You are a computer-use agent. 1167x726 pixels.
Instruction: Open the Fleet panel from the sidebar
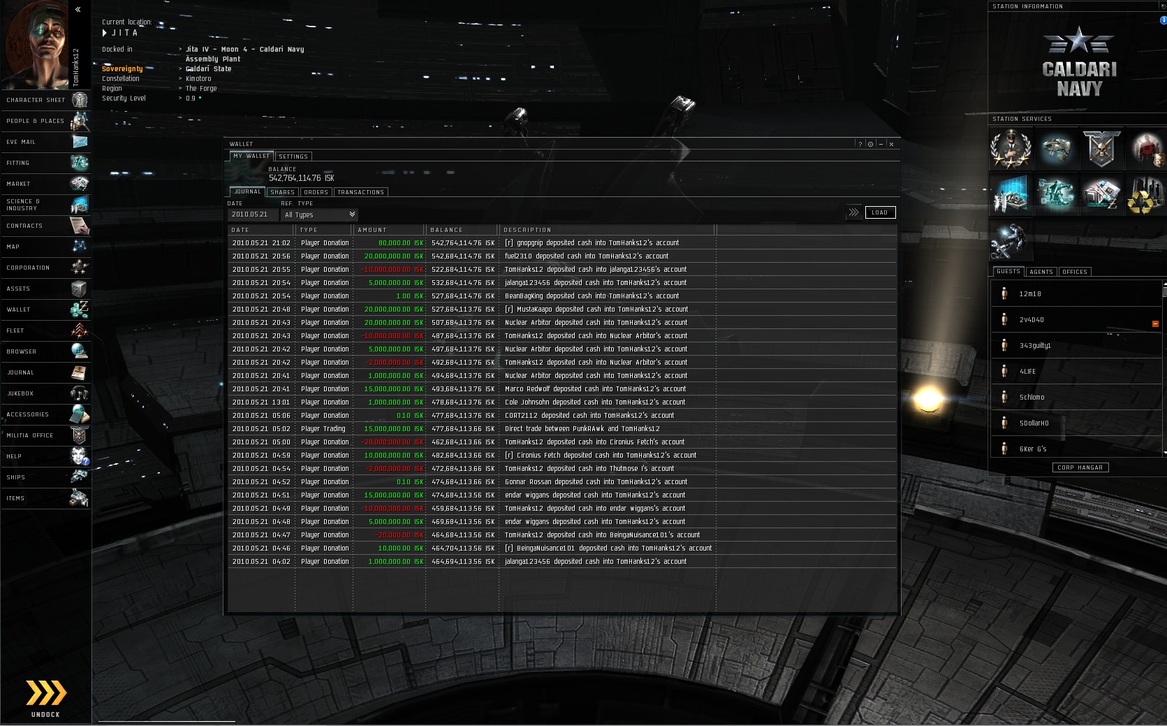click(x=45, y=331)
